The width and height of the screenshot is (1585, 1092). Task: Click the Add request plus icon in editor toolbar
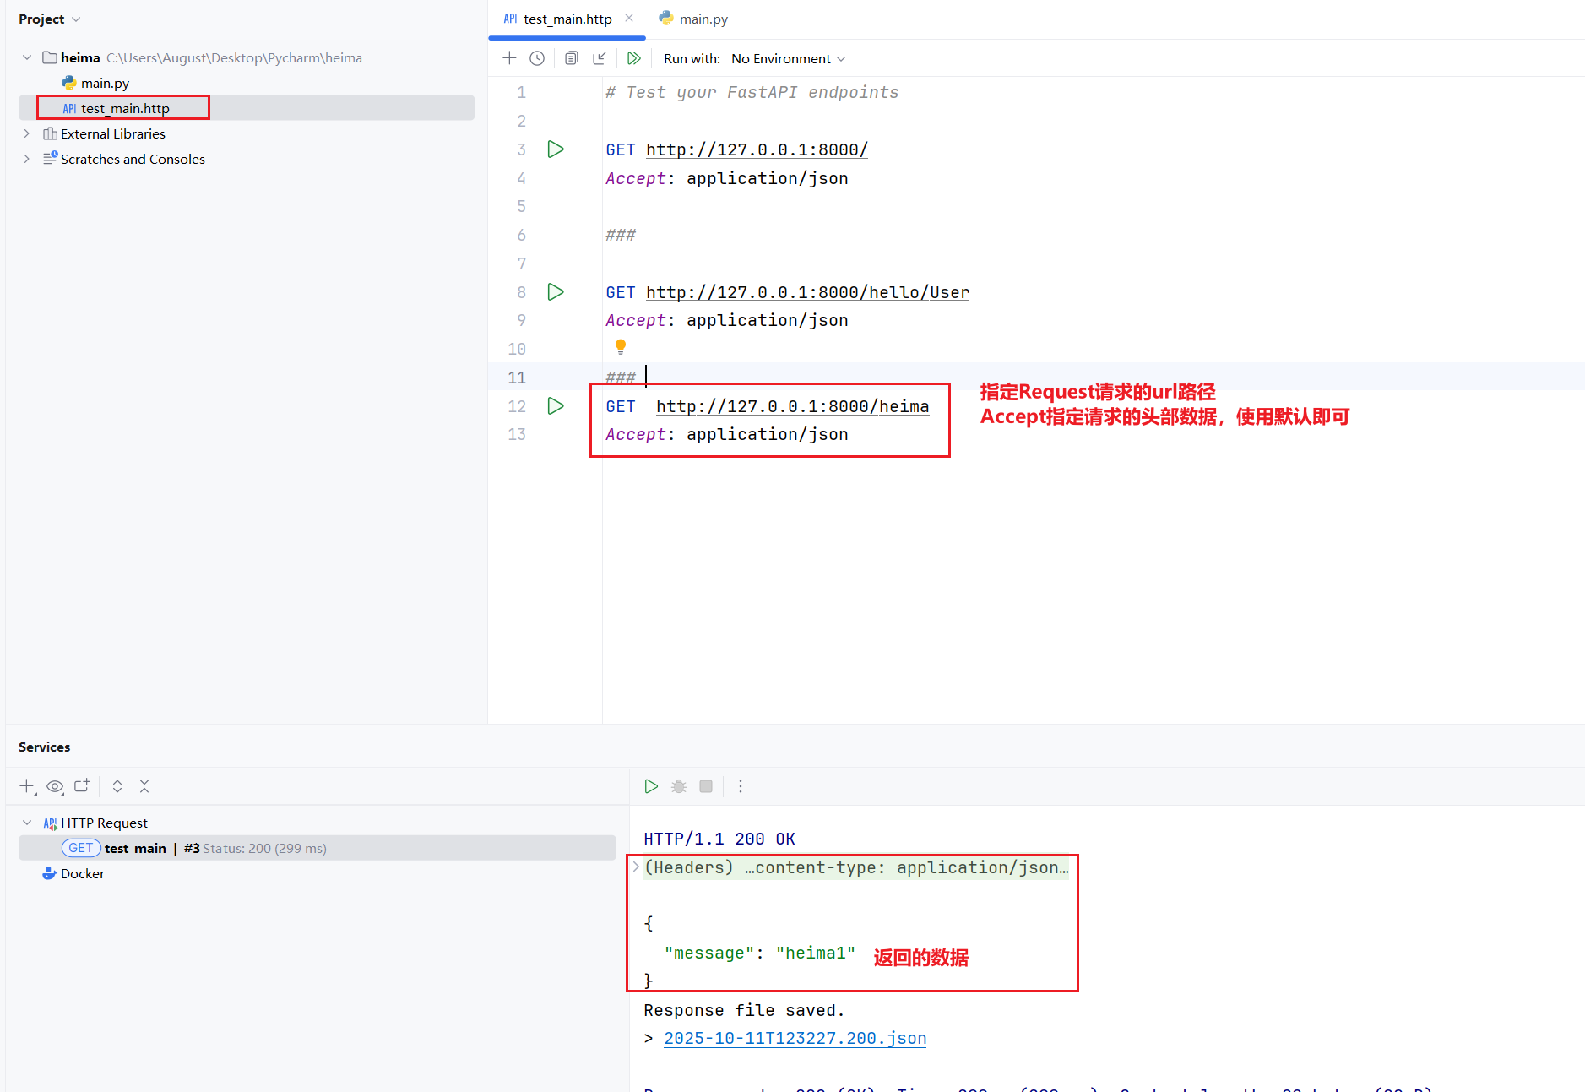(509, 58)
